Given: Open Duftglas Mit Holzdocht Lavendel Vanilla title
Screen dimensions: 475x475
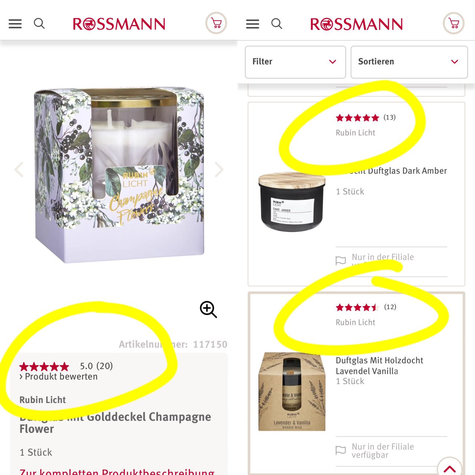Looking at the screenshot, I should [379, 366].
